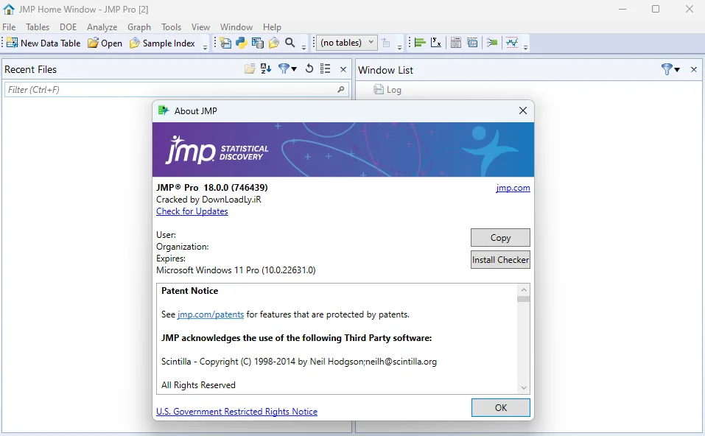Click the U.S. Government Restricted Rights Notice link

tap(236, 411)
